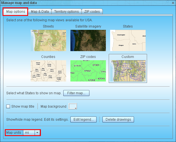The width and height of the screenshot is (176, 142).
Task: Click the Edit legend... button
Action: click(x=83, y=120)
